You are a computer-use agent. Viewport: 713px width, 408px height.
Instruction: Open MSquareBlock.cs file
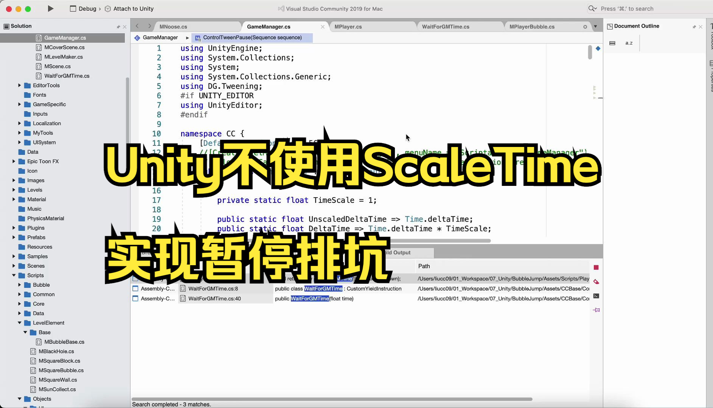(59, 361)
